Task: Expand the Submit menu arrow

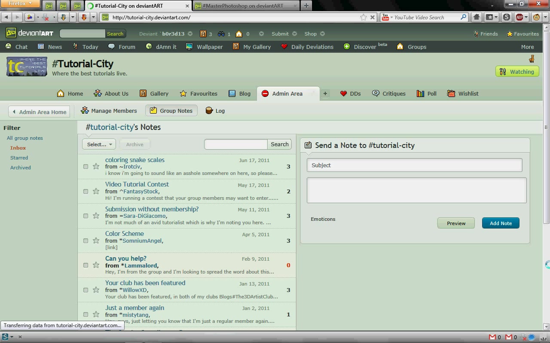Action: (295, 33)
